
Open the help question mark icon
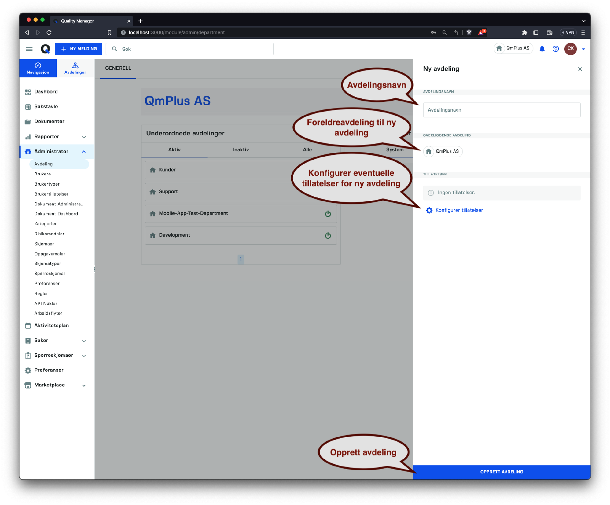pos(555,49)
